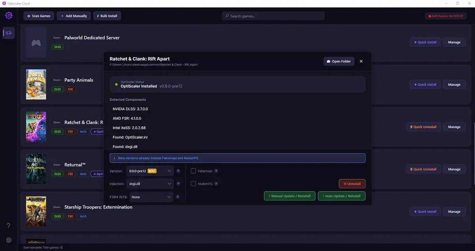
Task: Open Manage for Party Animals
Action: click(x=454, y=85)
